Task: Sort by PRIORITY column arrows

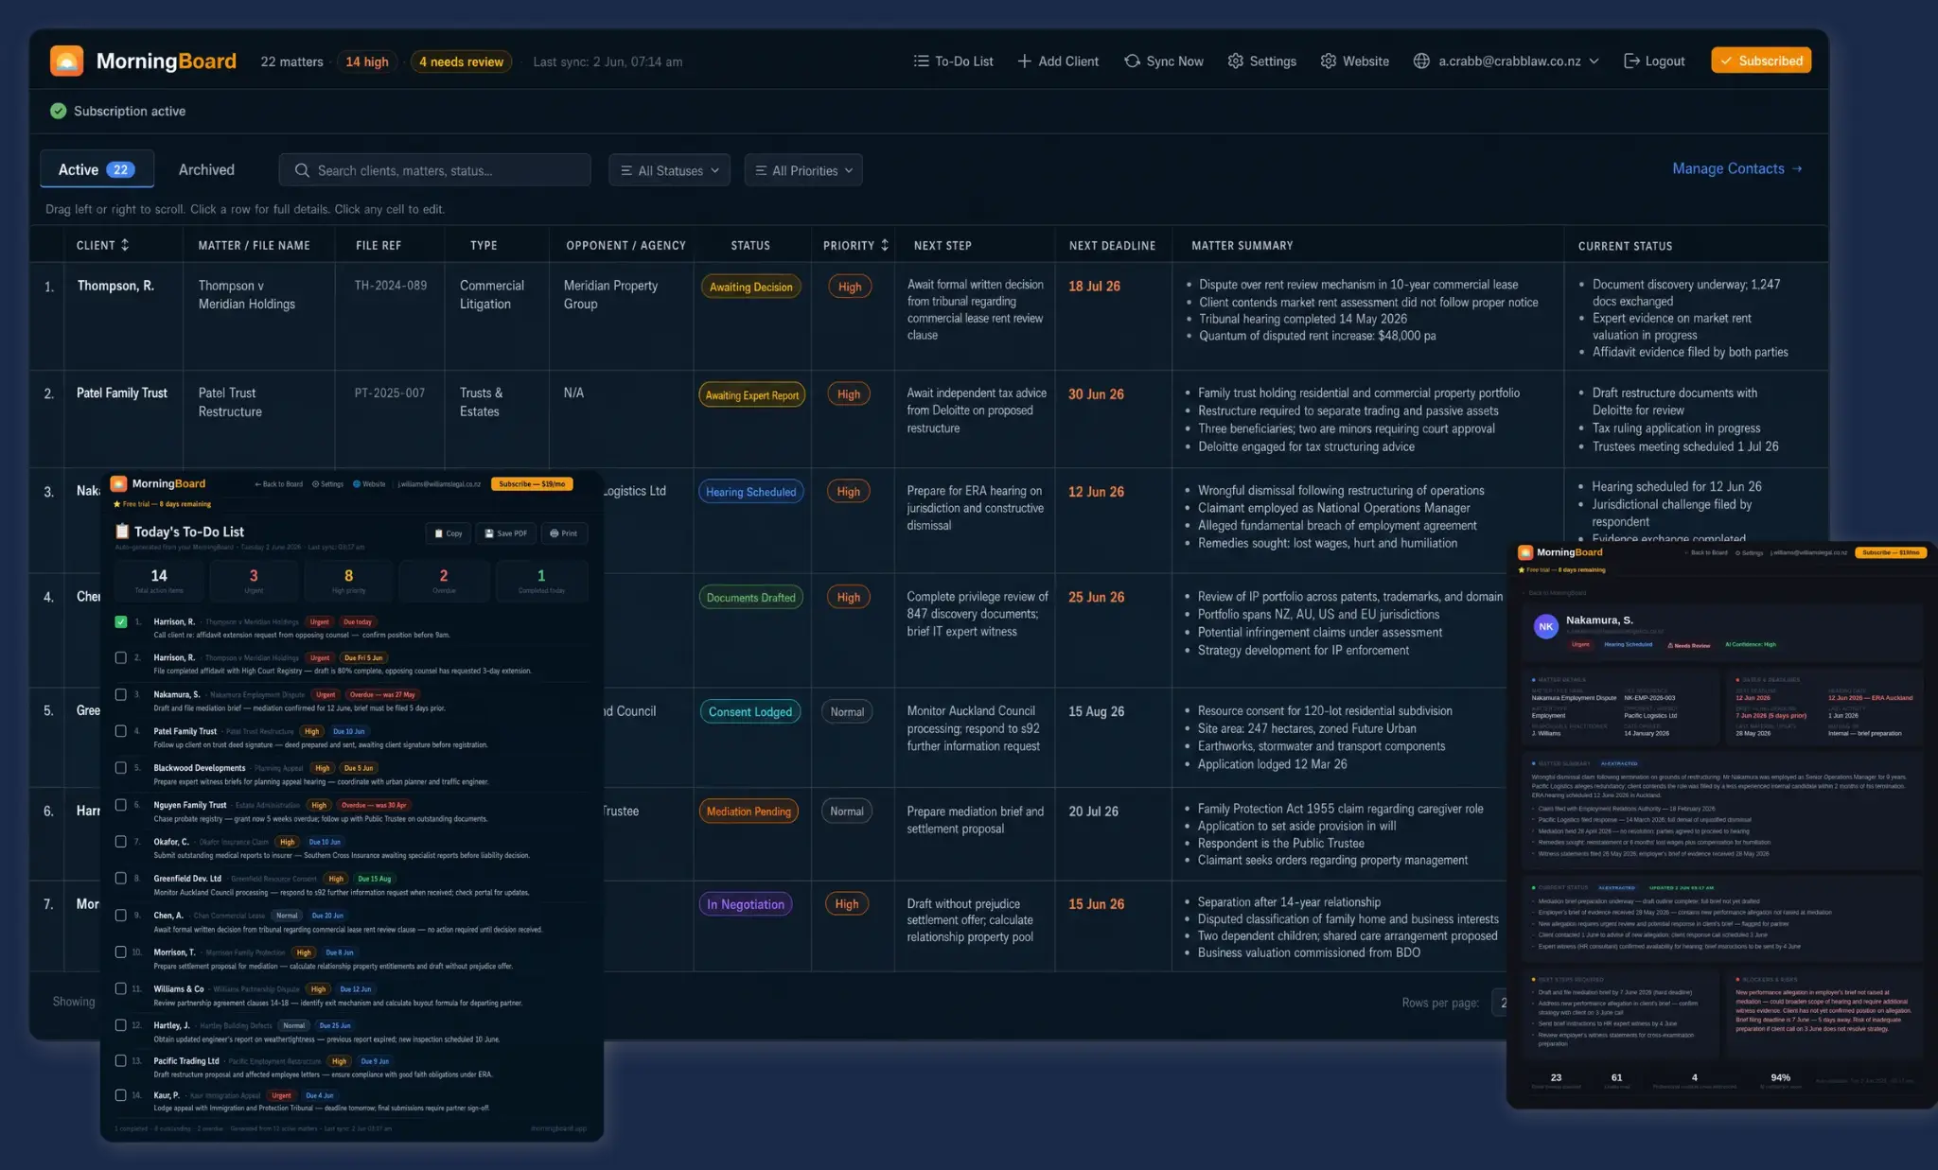Action: pyautogui.click(x=885, y=245)
